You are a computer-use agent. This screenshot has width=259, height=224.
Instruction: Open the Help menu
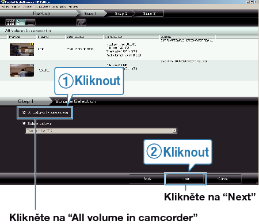[73, 7]
